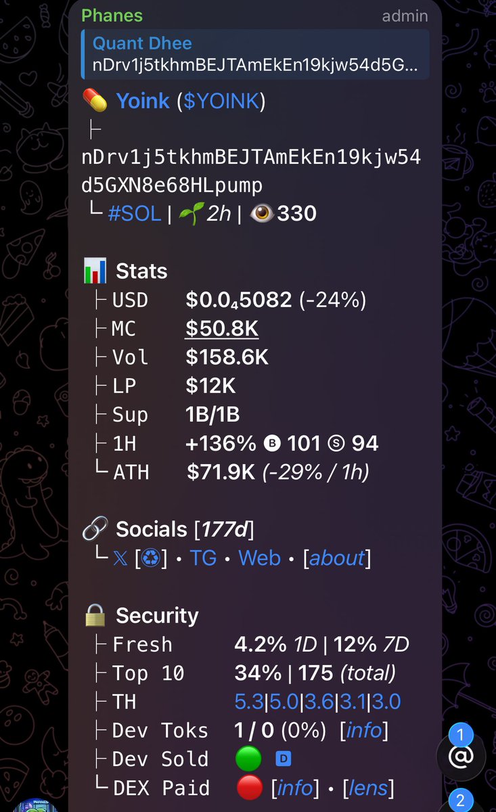This screenshot has width=496, height=812.
Task: Open the top holder 5.3 link
Action: click(x=249, y=702)
